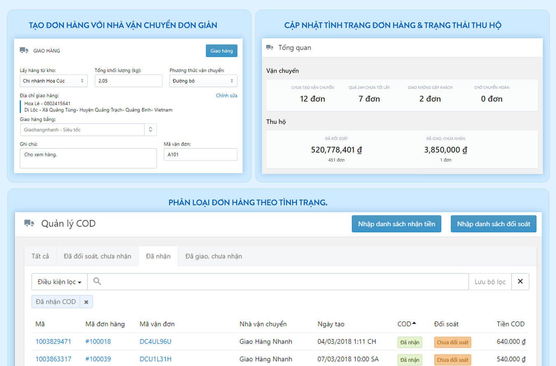The height and width of the screenshot is (366, 556).
Task: Click the truck icon beside Quản lý COD
Action: pyautogui.click(x=29, y=223)
